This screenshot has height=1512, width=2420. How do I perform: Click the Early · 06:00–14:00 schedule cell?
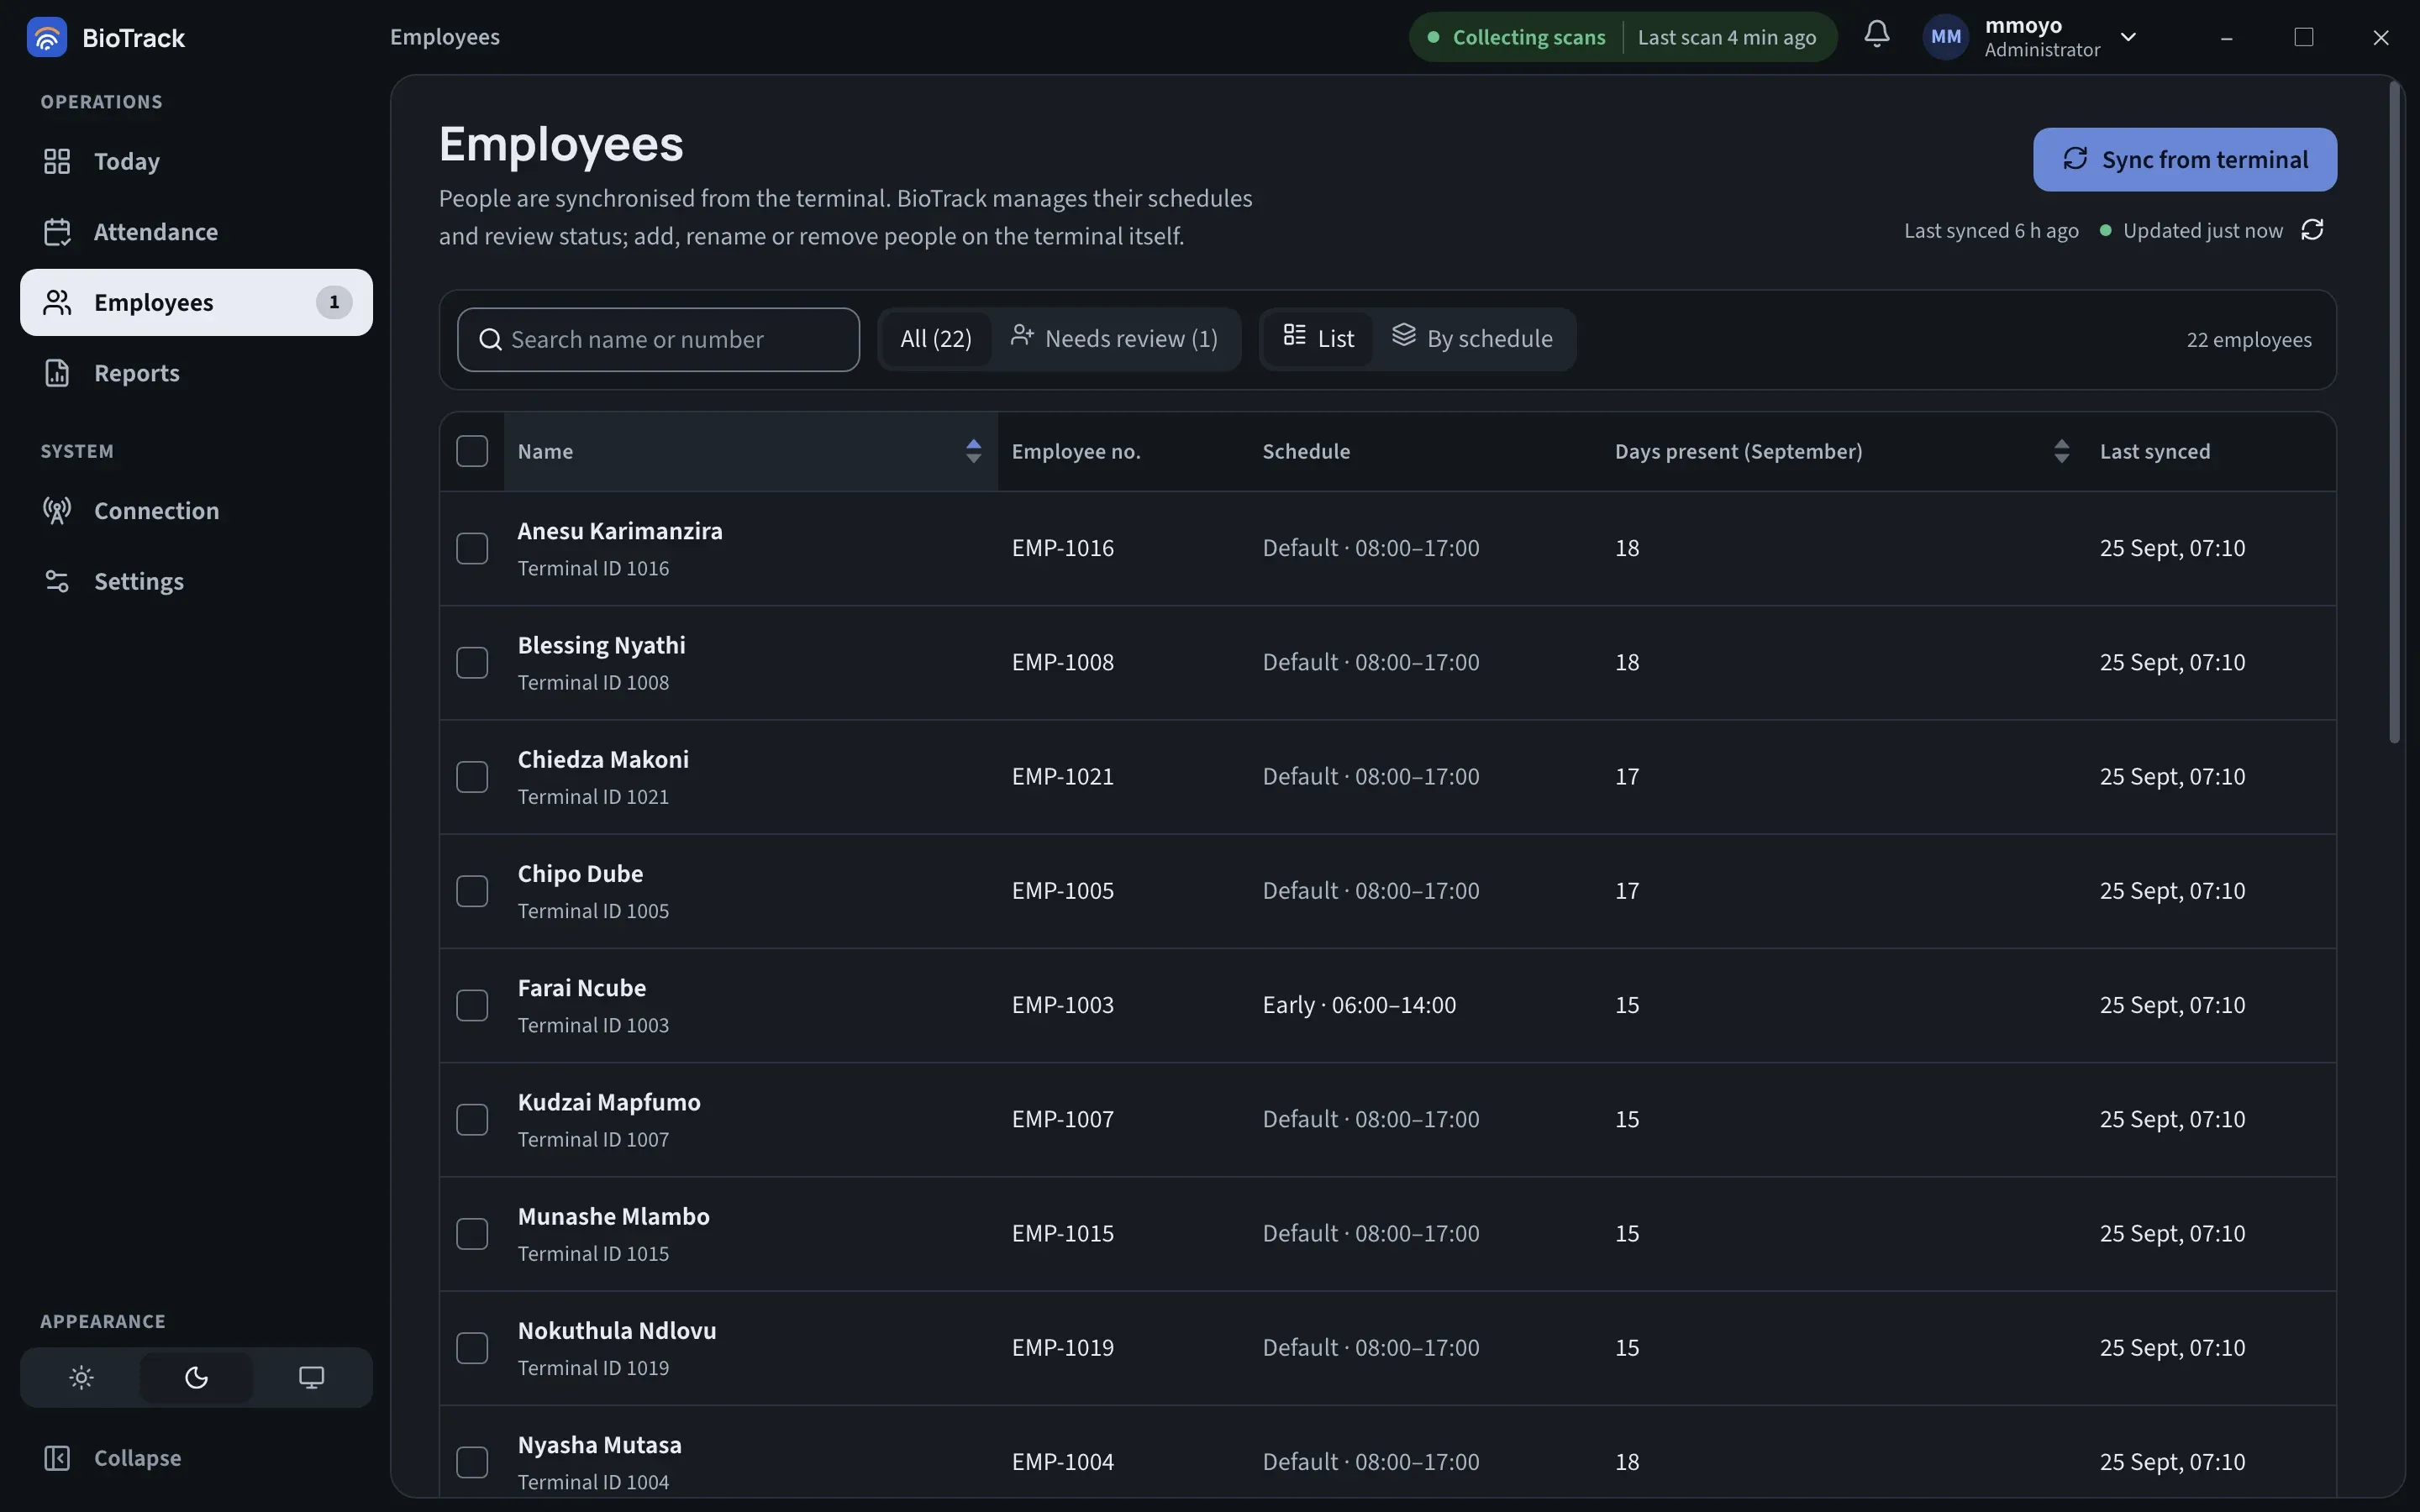[1359, 1005]
